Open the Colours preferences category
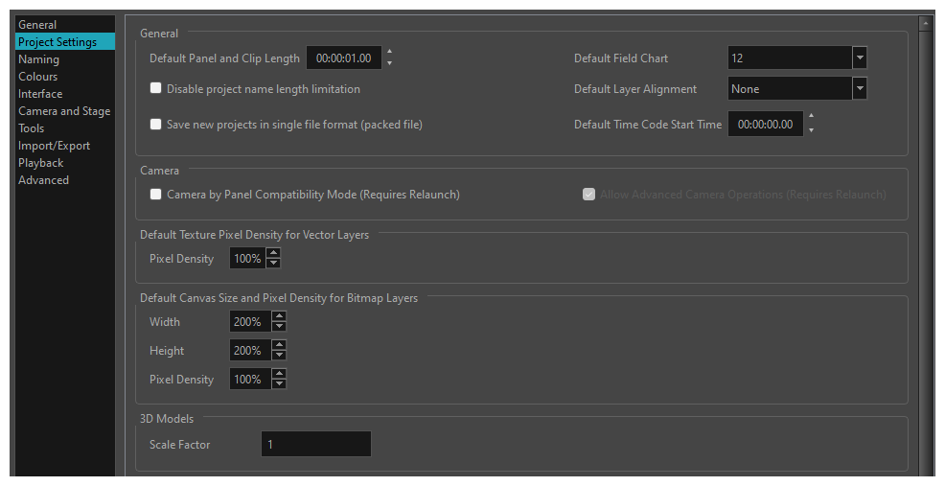The image size is (945, 486). [37, 77]
